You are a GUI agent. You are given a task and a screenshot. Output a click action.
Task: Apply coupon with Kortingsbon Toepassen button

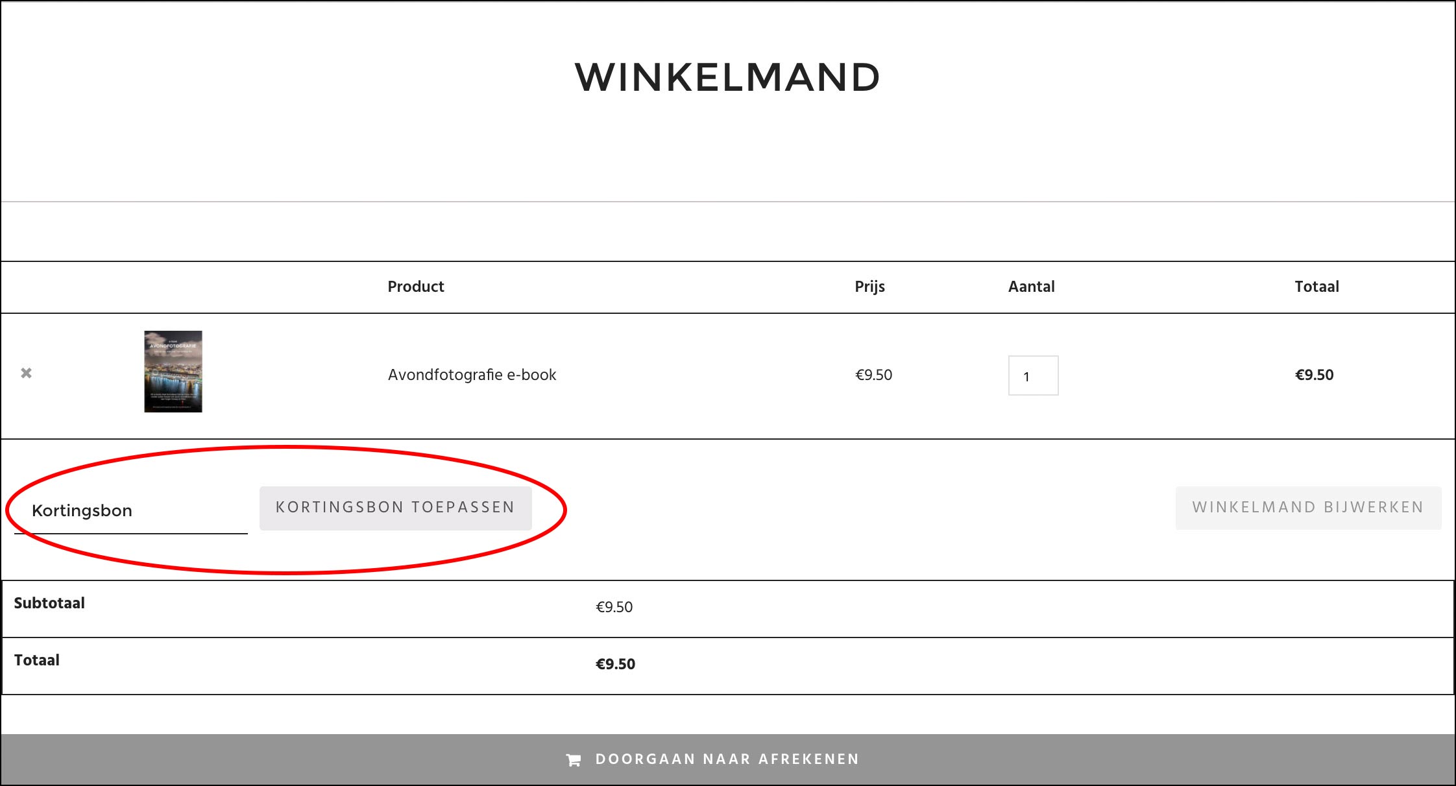point(395,508)
